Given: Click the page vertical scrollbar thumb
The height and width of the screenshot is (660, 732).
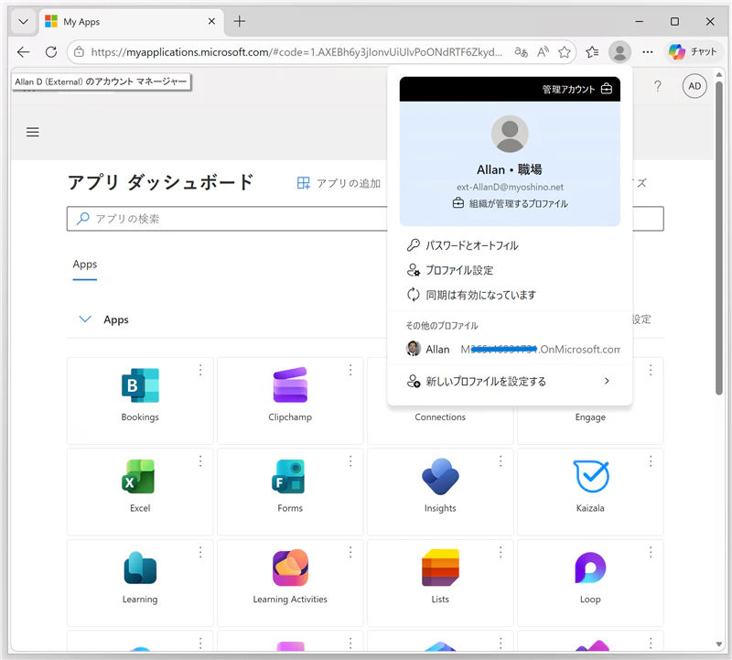Looking at the screenshot, I should (719, 238).
